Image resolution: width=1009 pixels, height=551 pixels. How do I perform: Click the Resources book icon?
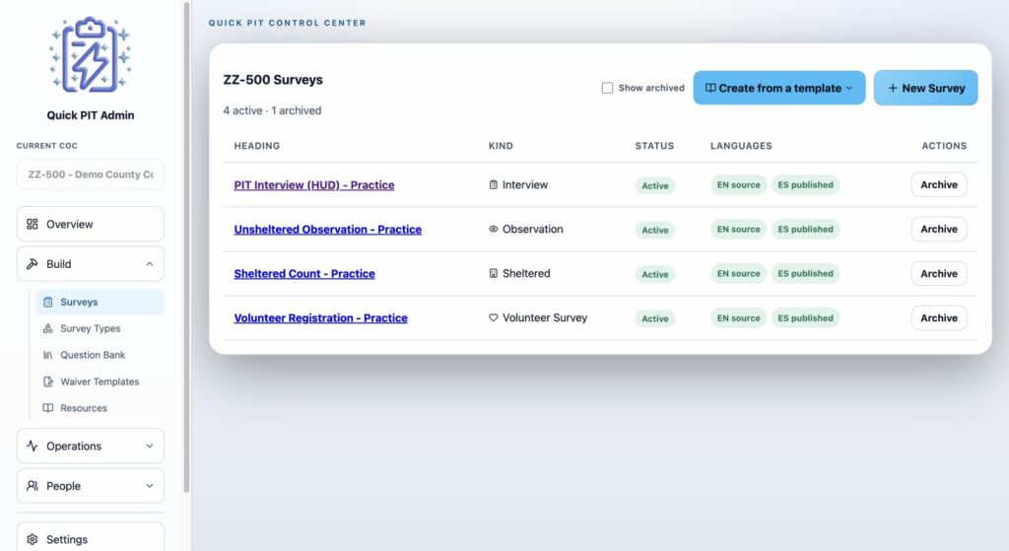[48, 408]
